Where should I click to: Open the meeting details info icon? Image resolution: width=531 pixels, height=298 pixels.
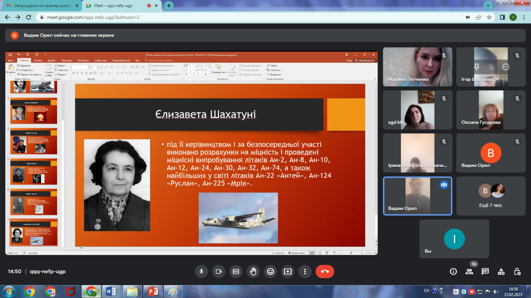click(x=453, y=272)
